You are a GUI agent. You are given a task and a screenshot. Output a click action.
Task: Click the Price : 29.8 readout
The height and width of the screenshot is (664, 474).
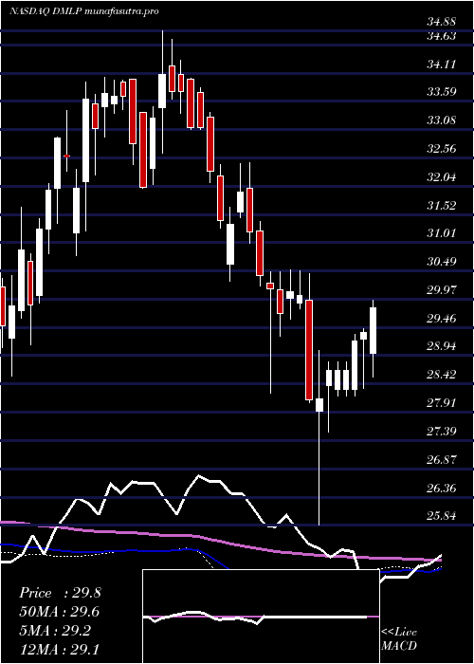coord(60,593)
